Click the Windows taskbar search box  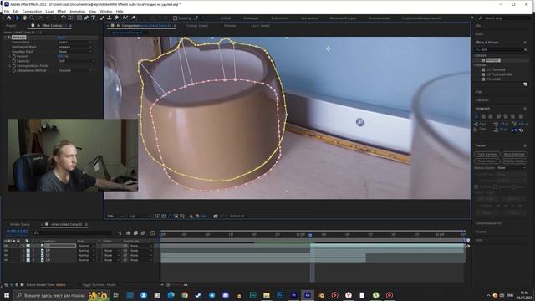(61, 295)
